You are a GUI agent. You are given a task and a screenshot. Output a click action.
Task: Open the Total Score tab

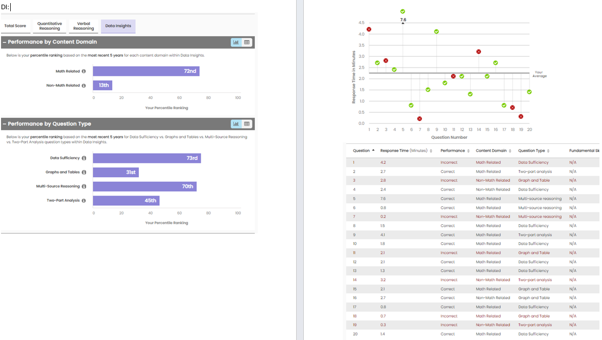pos(15,26)
